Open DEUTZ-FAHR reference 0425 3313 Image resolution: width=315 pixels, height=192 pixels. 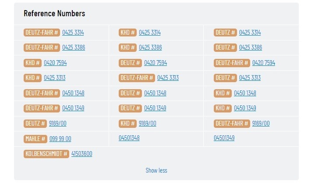point(168,78)
